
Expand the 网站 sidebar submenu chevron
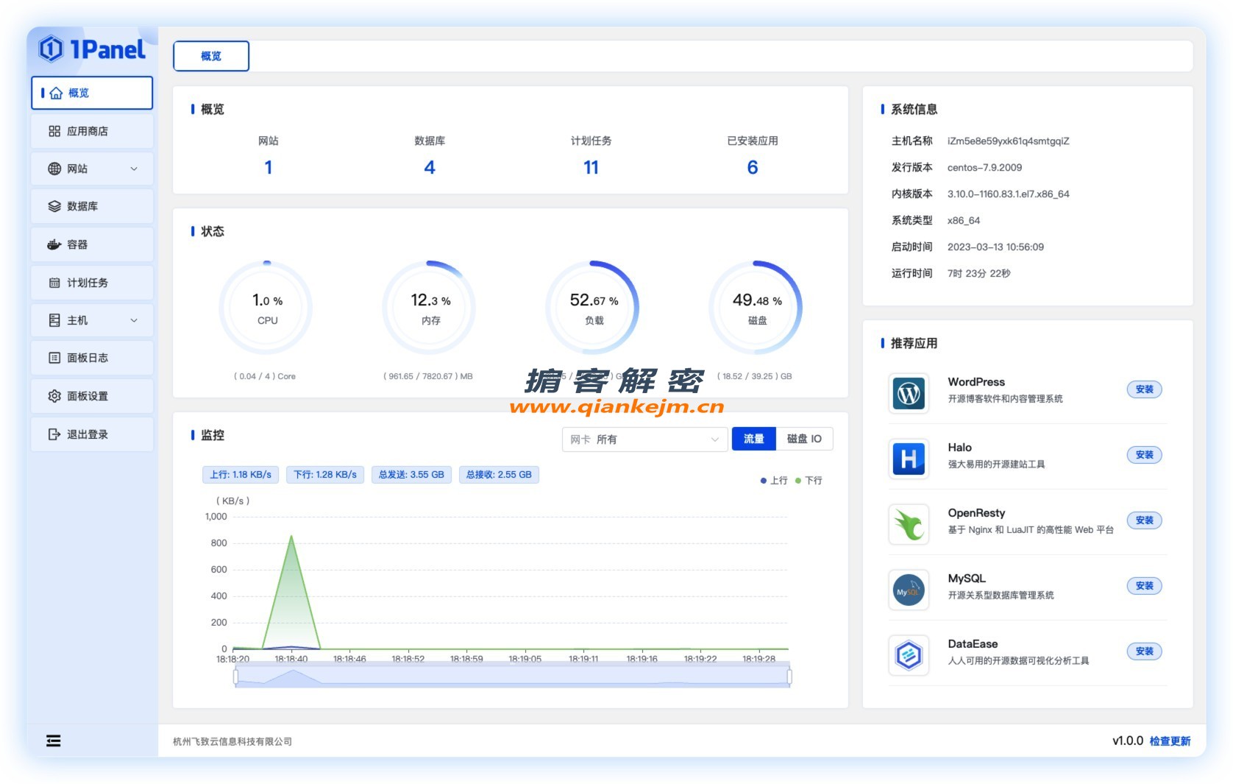click(x=134, y=169)
